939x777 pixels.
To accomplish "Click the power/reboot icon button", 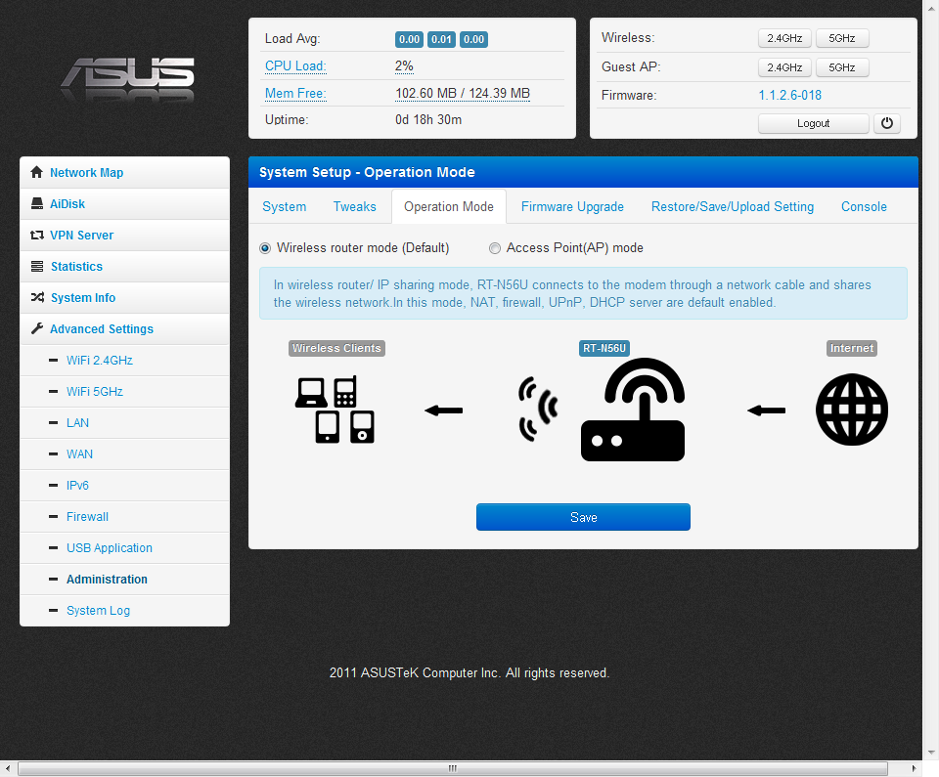I will click(x=886, y=123).
